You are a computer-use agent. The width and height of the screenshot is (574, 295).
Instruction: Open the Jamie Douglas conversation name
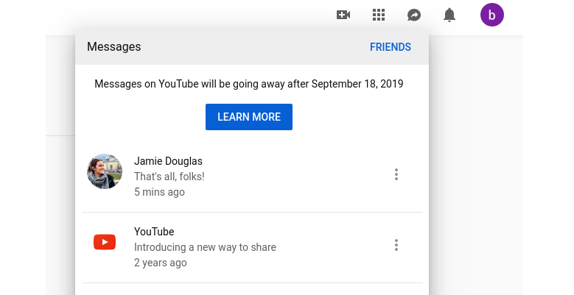click(x=168, y=161)
